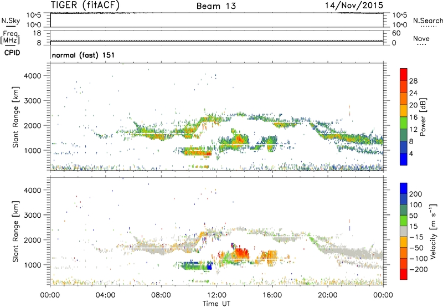The width and height of the screenshot is (443, 307).
Task: Click the Nave legend label
Action: (421, 38)
